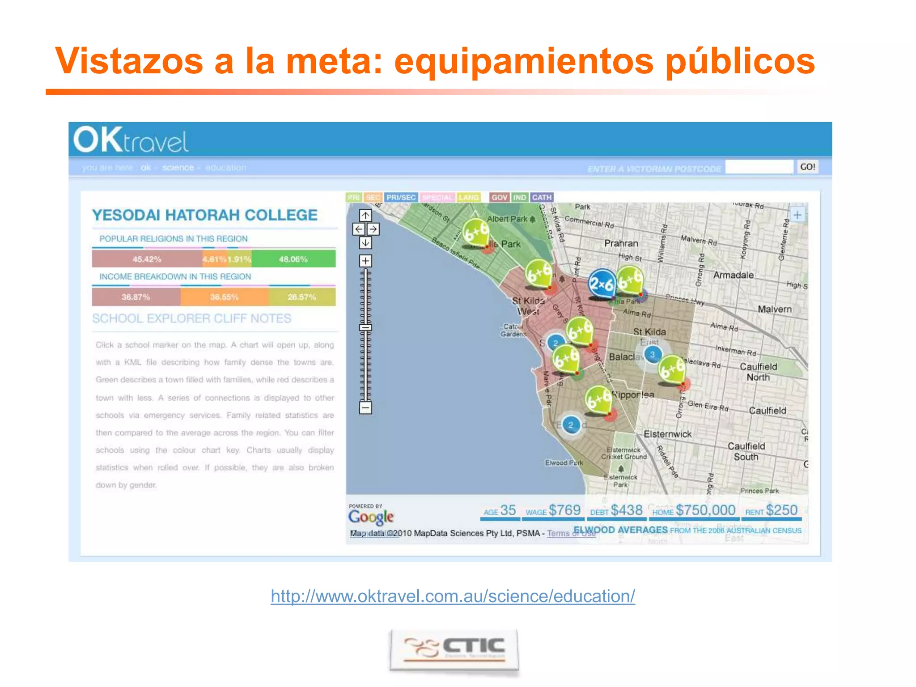Select the 6+6 marker near Balaclava Rd
The image size is (916, 687).
[x=672, y=370]
